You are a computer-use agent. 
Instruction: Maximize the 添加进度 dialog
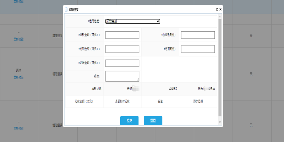[x=217, y=10]
